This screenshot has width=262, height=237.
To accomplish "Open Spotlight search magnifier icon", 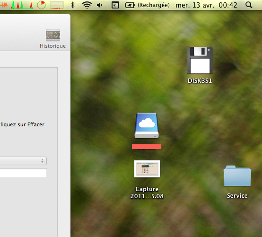I will (x=249, y=5).
